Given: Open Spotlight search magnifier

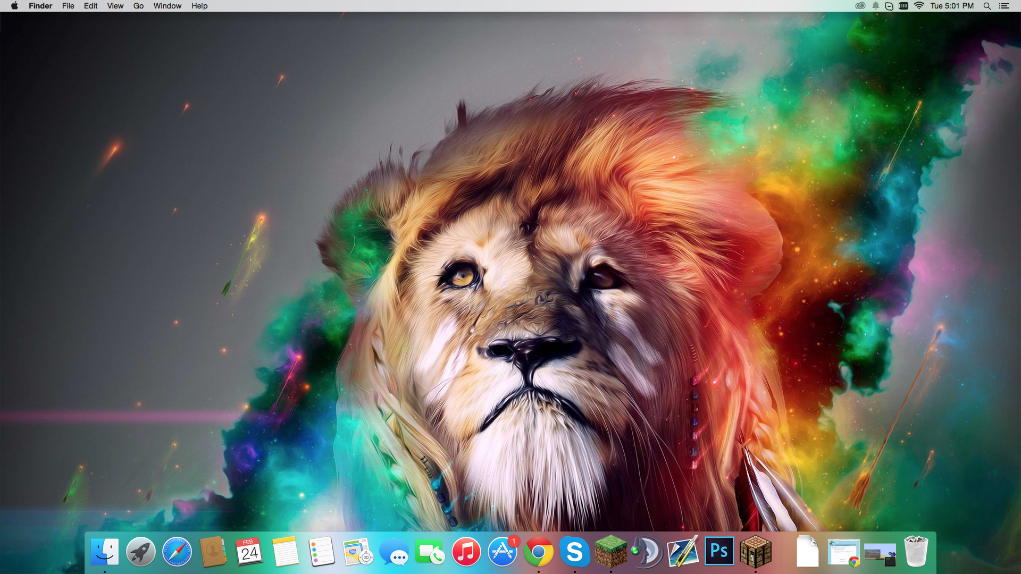Looking at the screenshot, I should 987,6.
